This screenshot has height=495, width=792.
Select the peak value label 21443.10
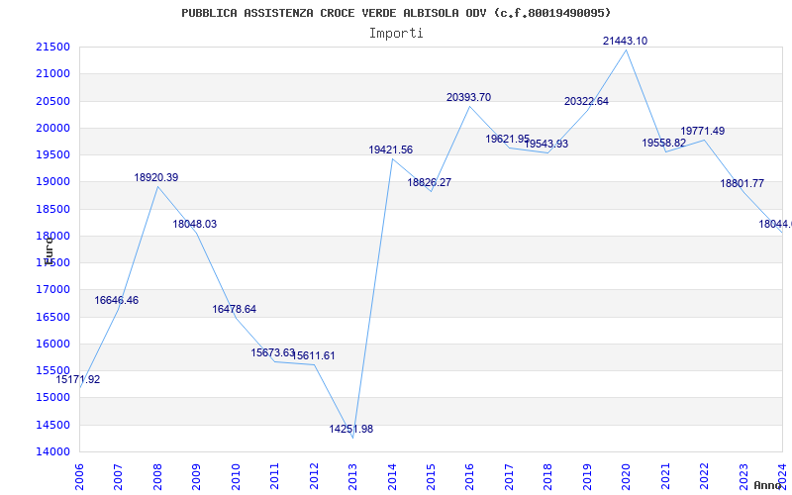[625, 41]
